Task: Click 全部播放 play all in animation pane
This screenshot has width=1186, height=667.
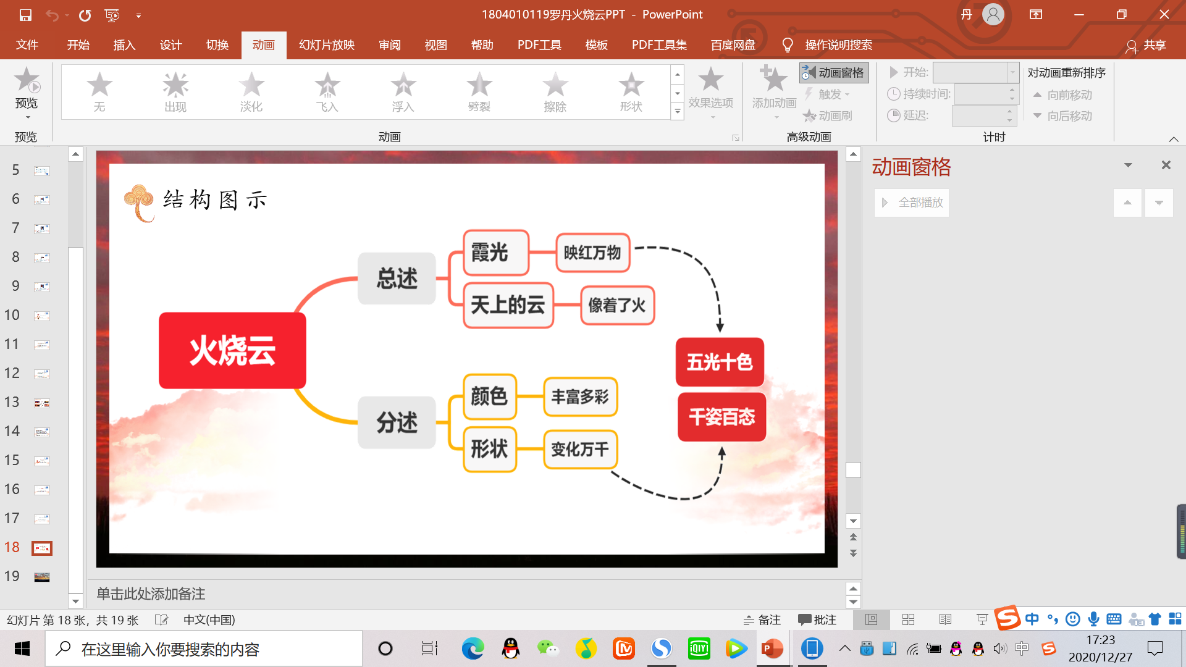Action: click(x=912, y=203)
